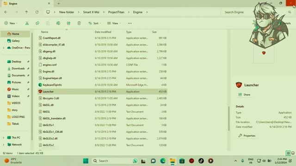Open File Explorer from the taskbar
The width and height of the screenshot is (296, 166).
173,161
